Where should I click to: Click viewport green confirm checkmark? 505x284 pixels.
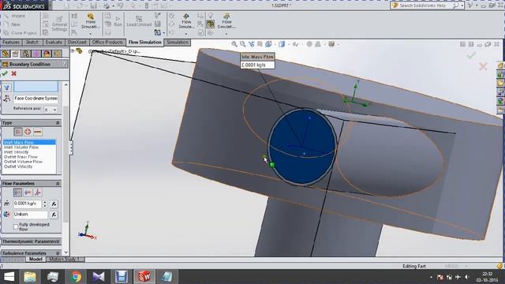471,56
